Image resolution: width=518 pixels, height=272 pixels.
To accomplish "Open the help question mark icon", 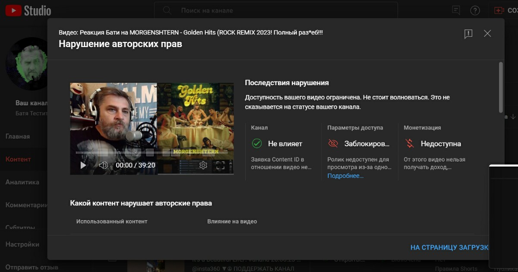I will pos(475,10).
